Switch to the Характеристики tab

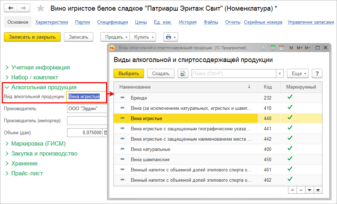(51, 22)
